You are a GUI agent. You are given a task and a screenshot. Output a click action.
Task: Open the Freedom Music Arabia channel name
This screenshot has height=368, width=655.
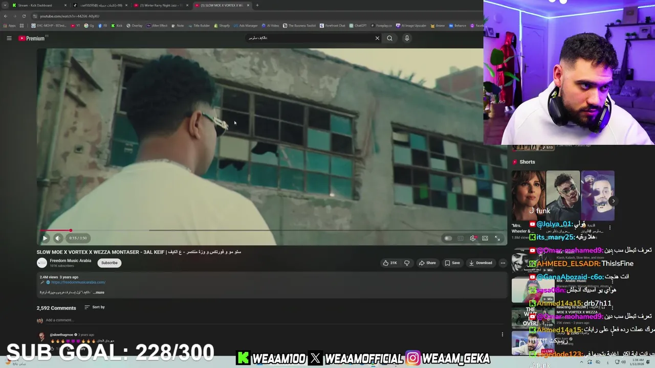click(x=71, y=261)
